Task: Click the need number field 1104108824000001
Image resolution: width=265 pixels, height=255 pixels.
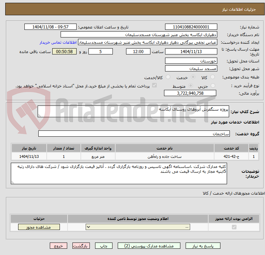Action: click(191, 27)
